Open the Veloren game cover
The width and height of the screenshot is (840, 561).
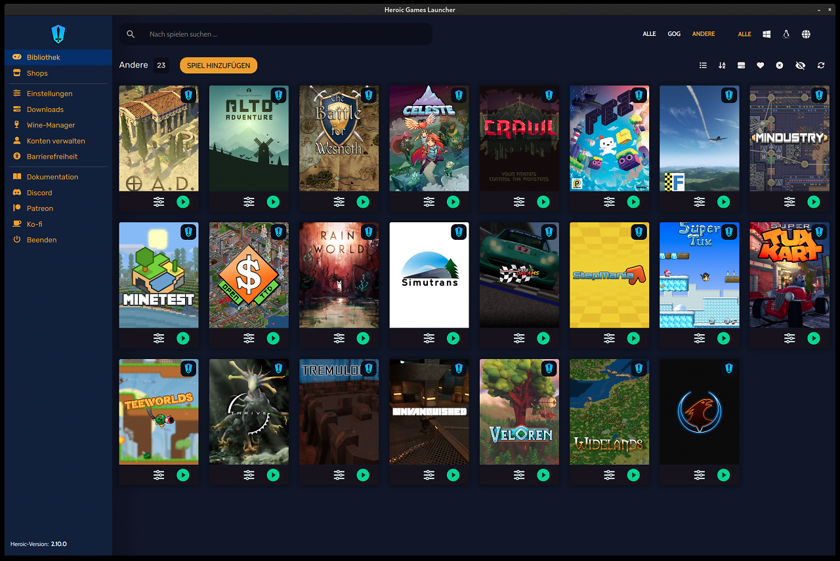[519, 412]
